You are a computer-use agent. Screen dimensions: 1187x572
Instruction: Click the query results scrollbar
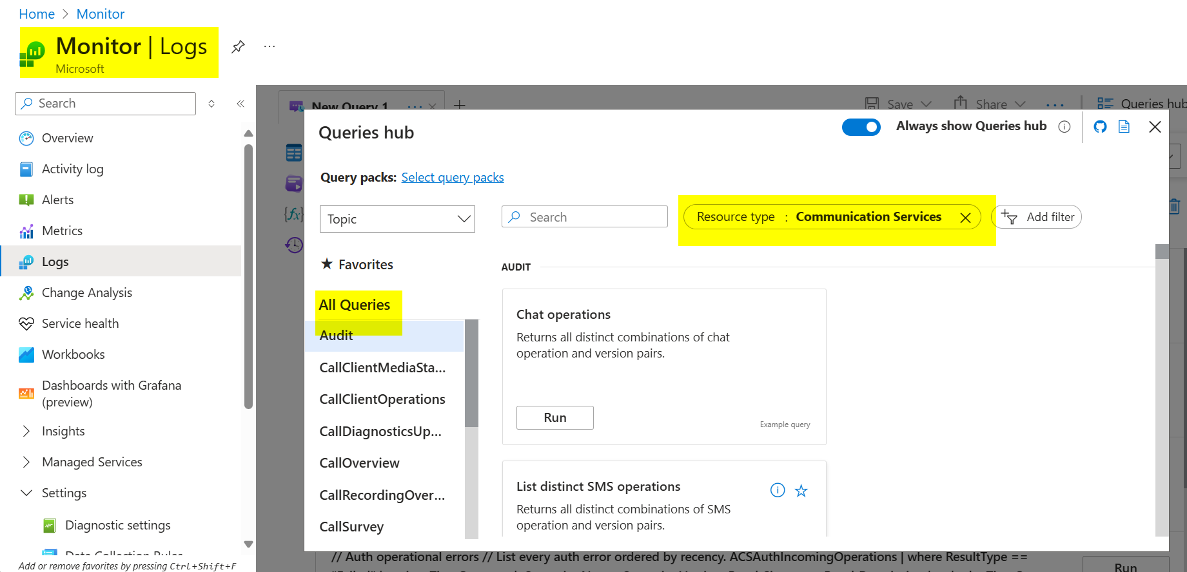[1162, 252]
